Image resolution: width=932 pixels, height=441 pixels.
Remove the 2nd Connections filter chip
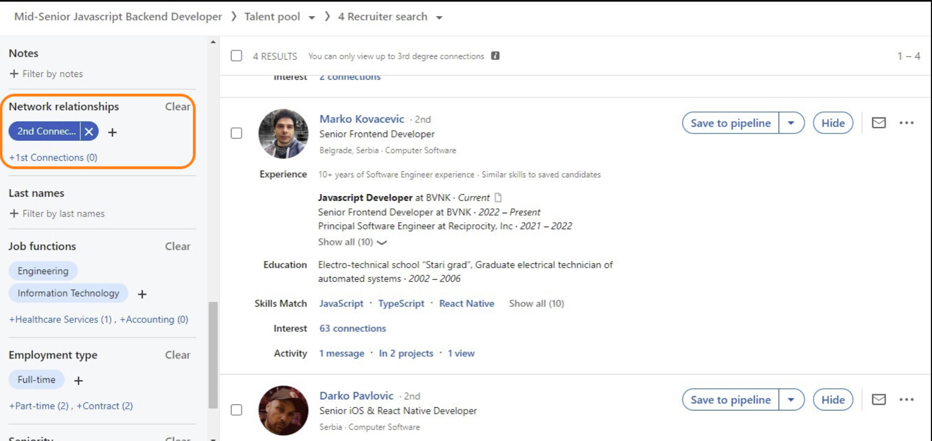click(x=89, y=131)
